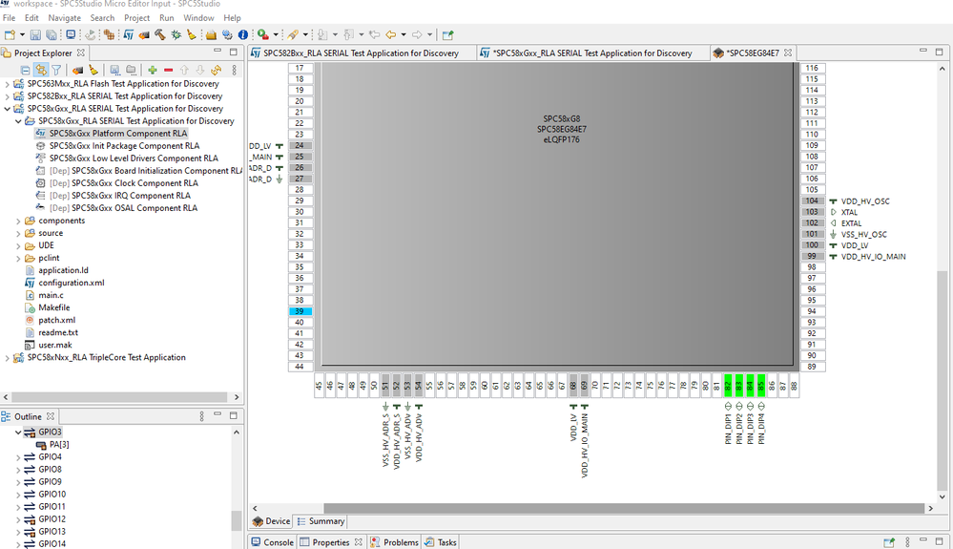Close the *SPC58EG84E7 editor tab
Image resolution: width=953 pixels, height=549 pixels.
click(788, 53)
